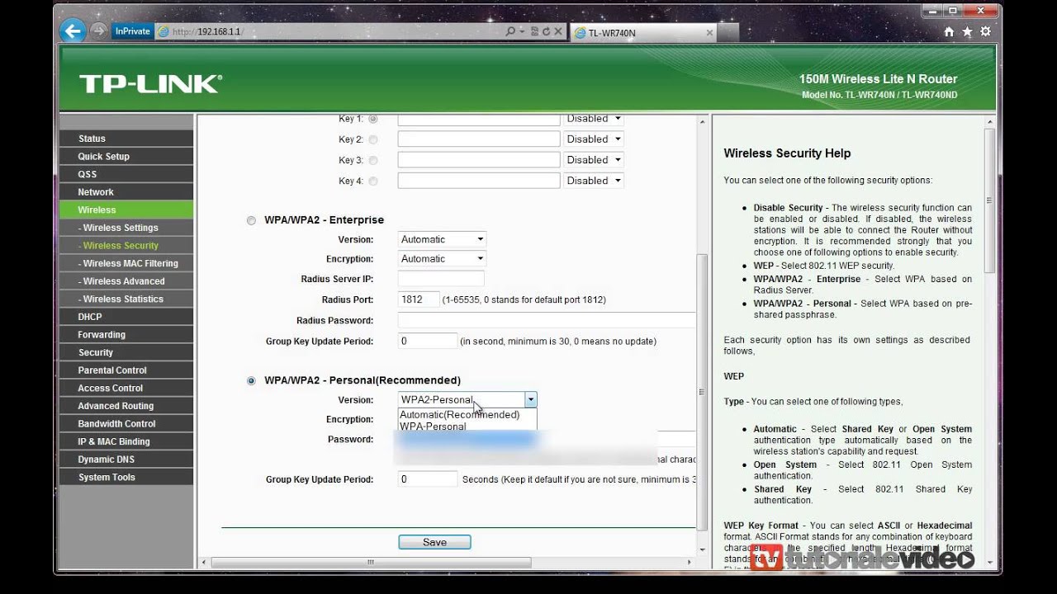The width and height of the screenshot is (1057, 594).
Task: Click the address bar showing 192.168.1.1
Action: (330, 31)
